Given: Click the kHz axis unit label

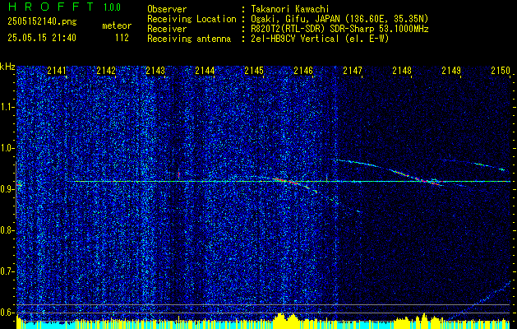Looking at the screenshot, I should coord(7,67).
